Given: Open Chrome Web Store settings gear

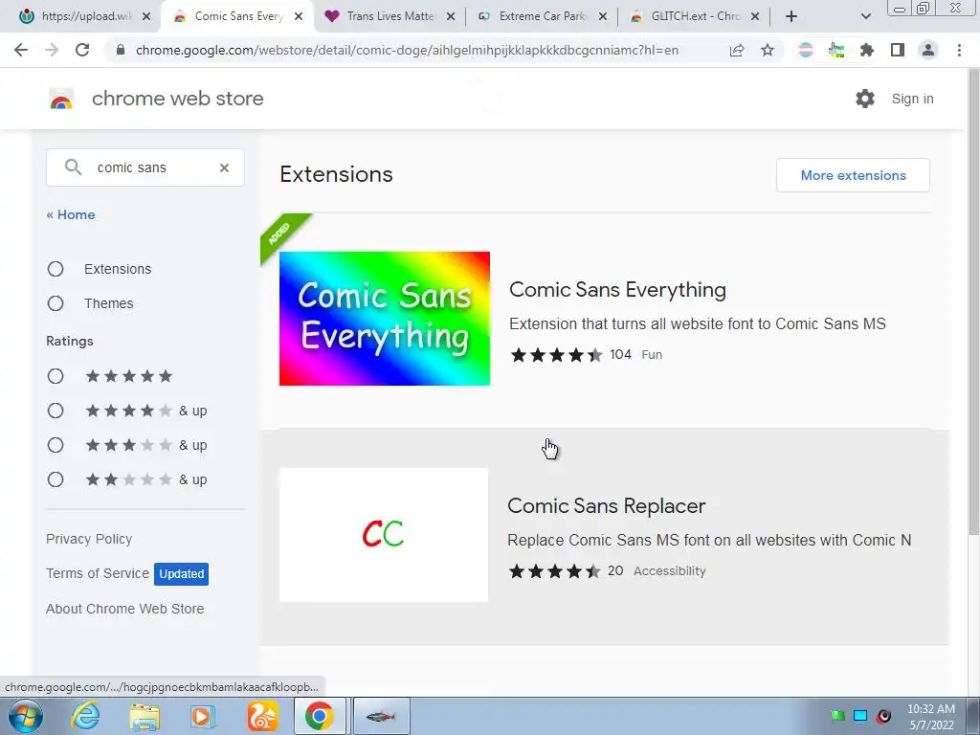Looking at the screenshot, I should click(865, 99).
